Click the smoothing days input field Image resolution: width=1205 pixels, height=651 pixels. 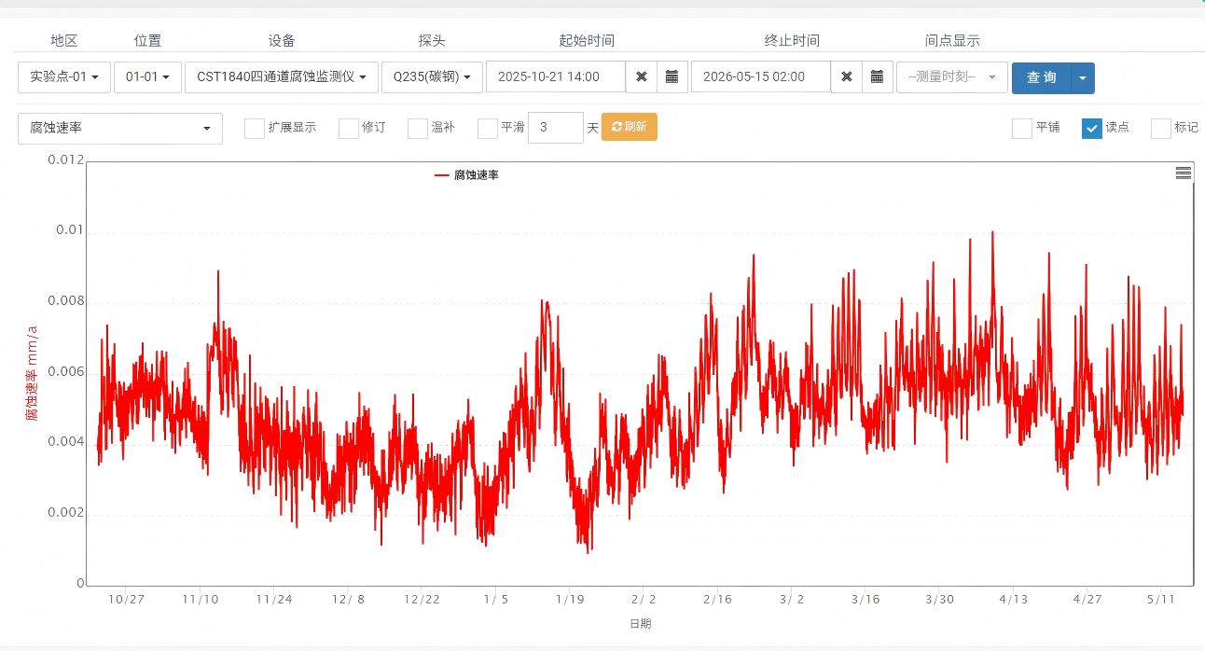tap(556, 128)
